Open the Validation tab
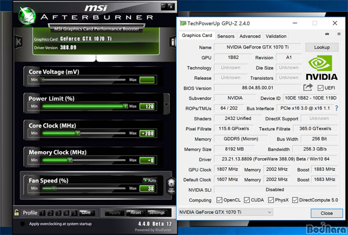This screenshot has height=235, width=348. point(276,36)
